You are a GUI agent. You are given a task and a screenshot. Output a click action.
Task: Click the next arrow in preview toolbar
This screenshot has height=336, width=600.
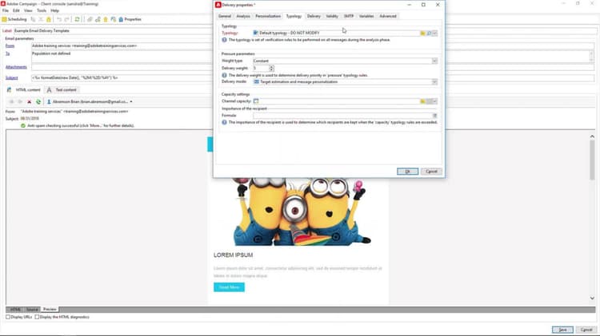(x=20, y=102)
